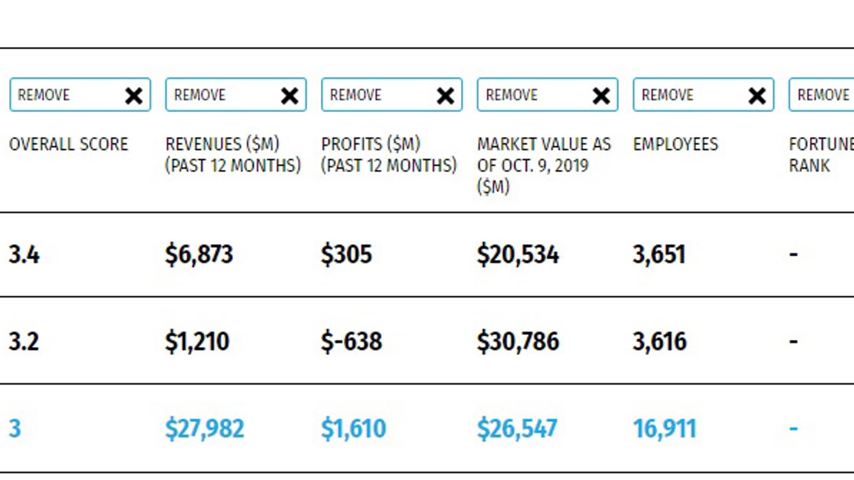The height and width of the screenshot is (480, 854).
Task: Open the highlighted $26,547 market value link
Action: tap(517, 429)
